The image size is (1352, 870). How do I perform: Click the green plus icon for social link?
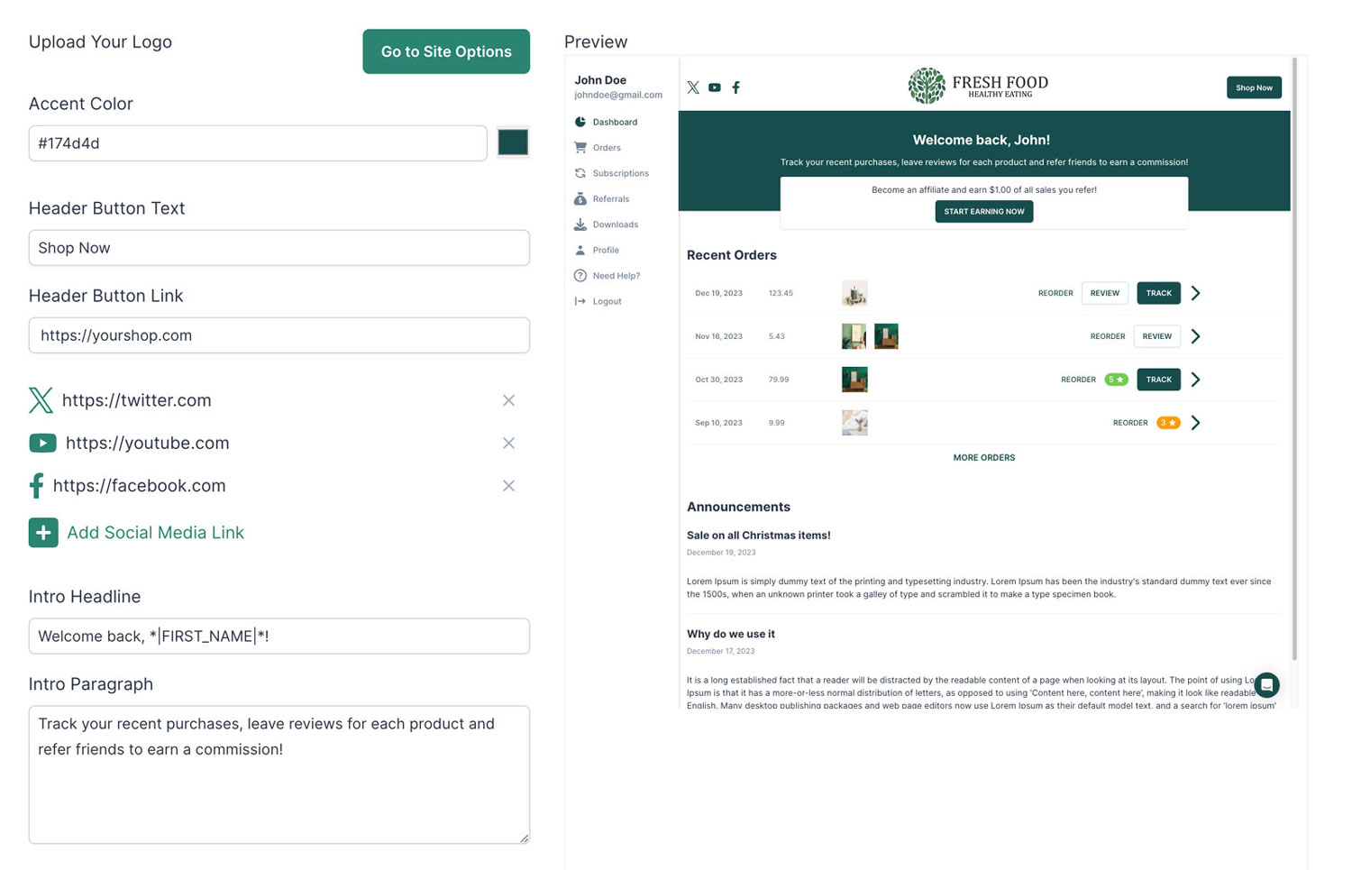tap(43, 533)
